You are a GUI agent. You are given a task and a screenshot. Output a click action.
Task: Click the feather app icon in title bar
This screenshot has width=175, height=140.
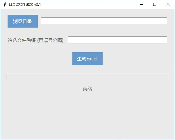(5, 4)
